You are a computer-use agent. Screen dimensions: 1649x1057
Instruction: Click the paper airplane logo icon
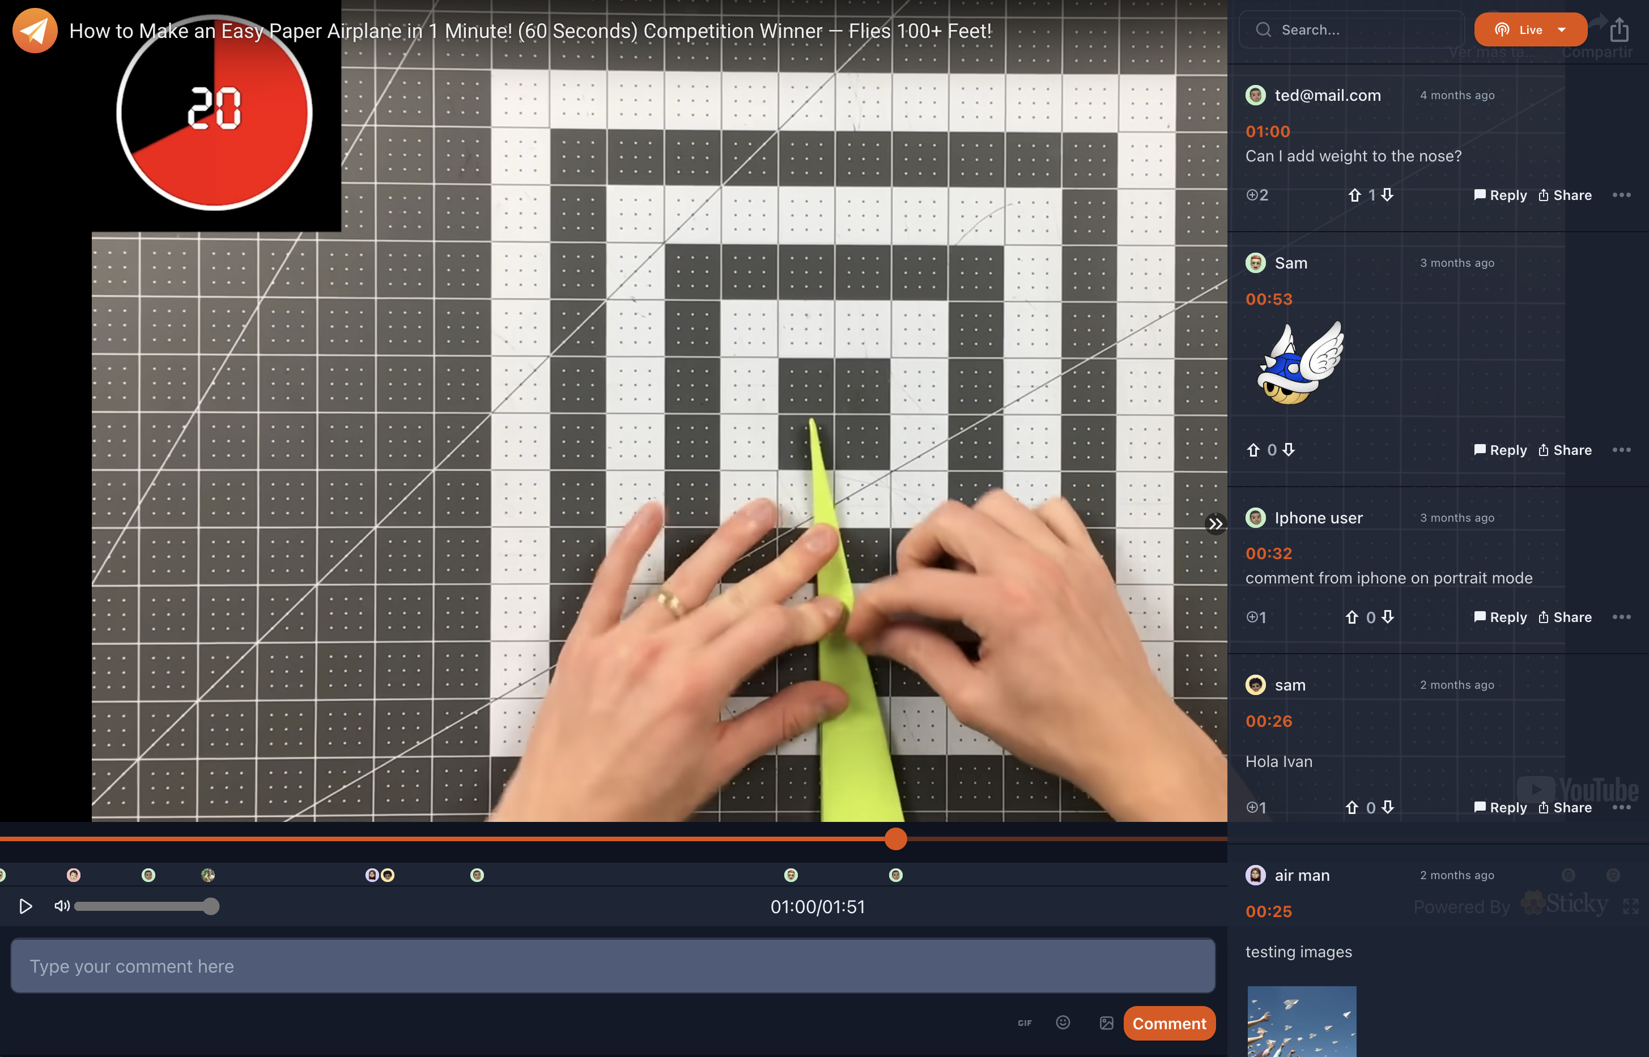tap(35, 31)
